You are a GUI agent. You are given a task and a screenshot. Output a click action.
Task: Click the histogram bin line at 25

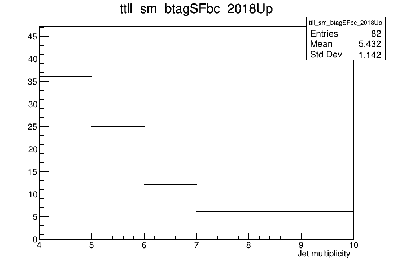click(118, 126)
